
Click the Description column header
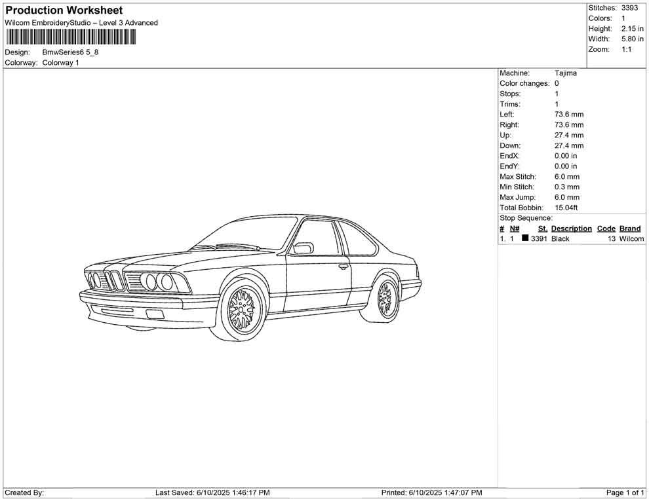[x=571, y=229]
